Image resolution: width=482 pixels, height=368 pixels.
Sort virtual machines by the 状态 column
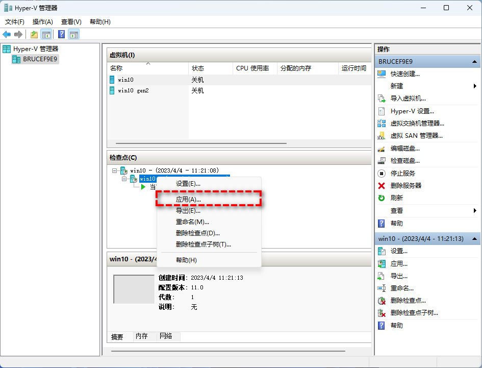[x=211, y=68]
